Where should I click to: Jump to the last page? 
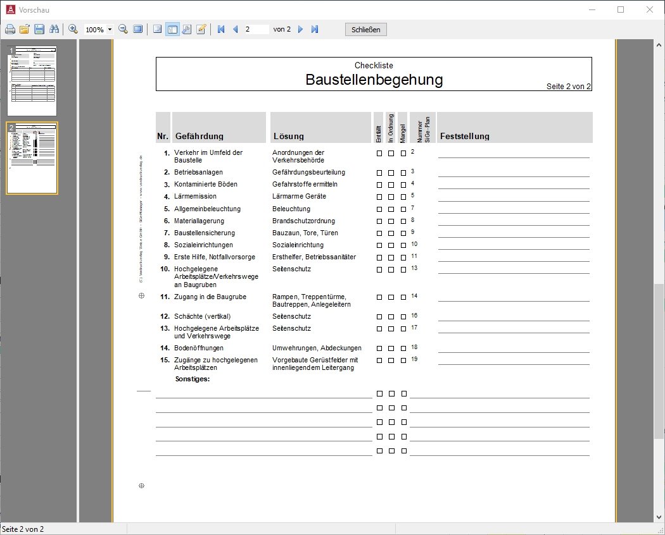315,29
